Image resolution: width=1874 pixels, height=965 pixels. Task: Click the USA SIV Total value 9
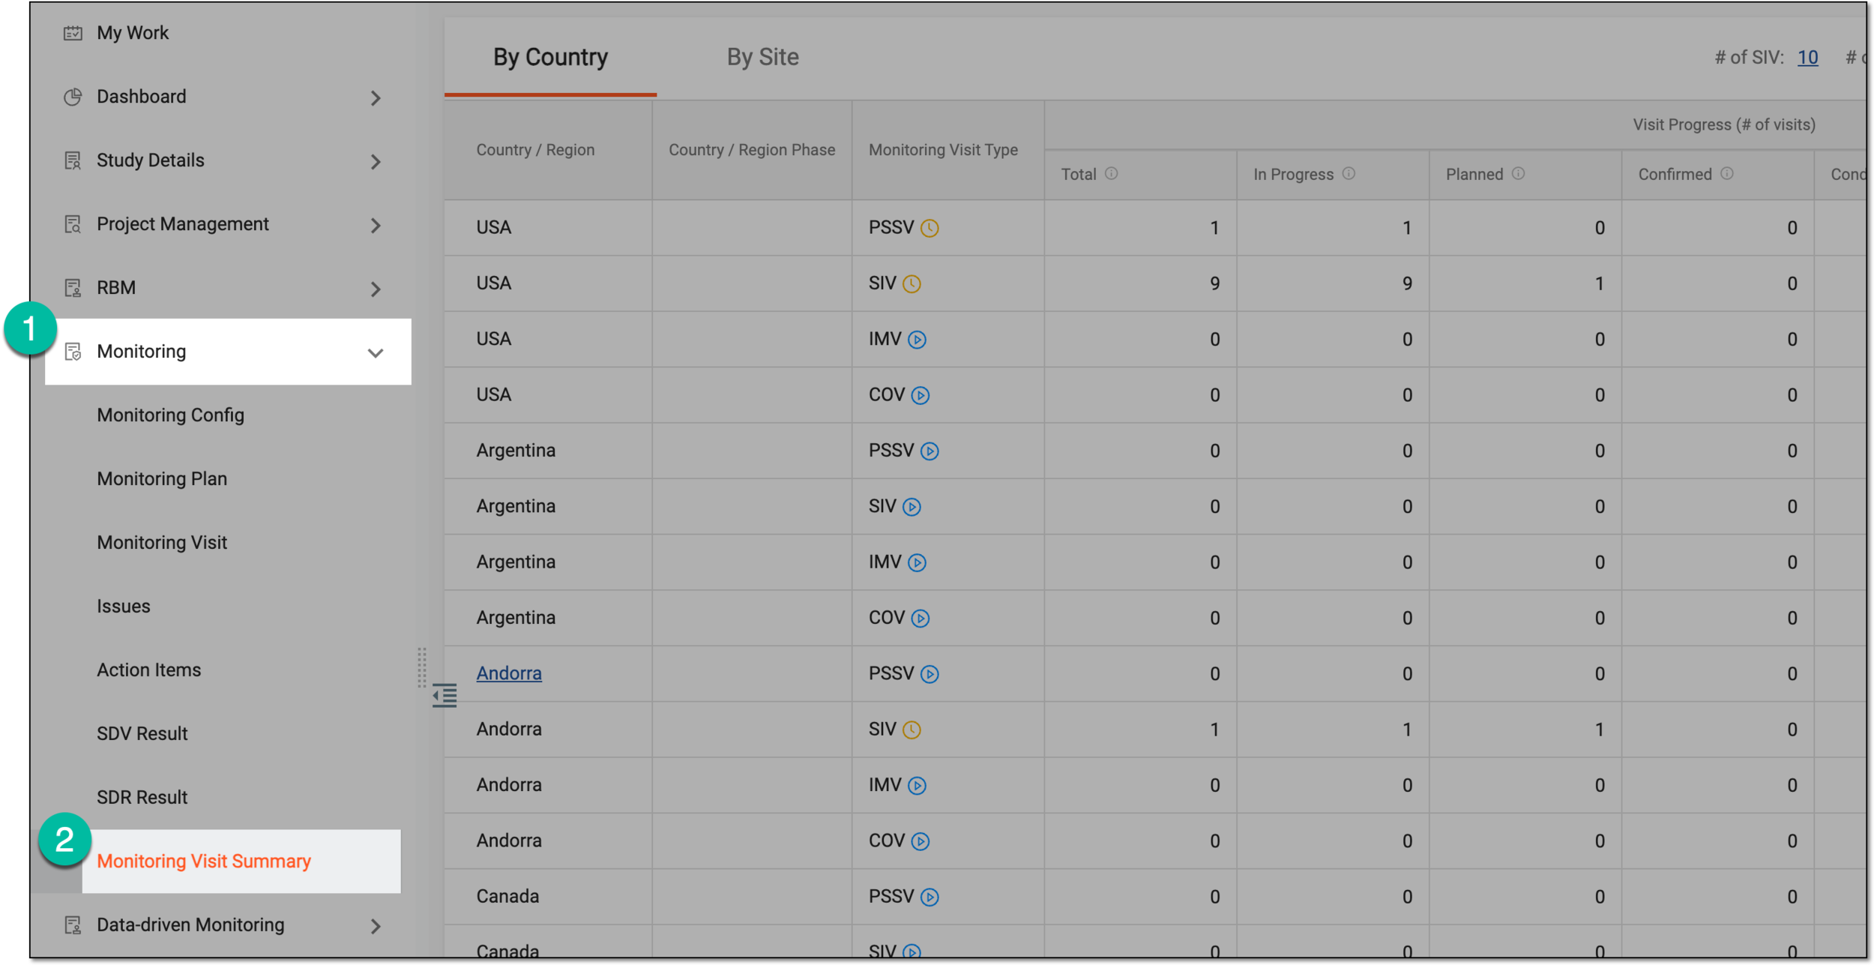pos(1214,283)
